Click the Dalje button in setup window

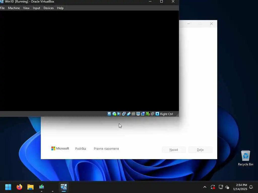pos(200,150)
